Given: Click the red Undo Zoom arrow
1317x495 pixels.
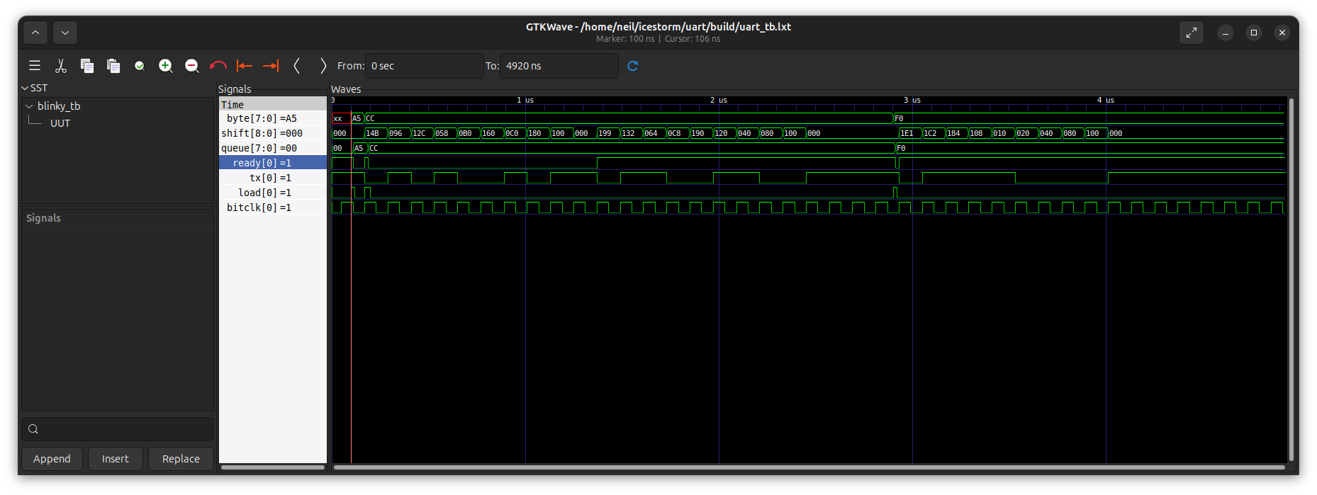Looking at the screenshot, I should coord(218,66).
